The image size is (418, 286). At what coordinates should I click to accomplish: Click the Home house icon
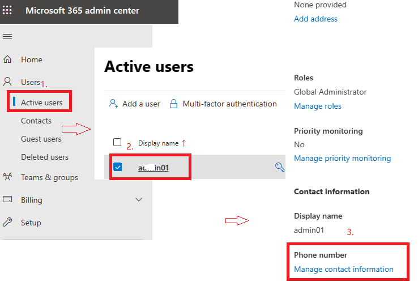coord(7,59)
